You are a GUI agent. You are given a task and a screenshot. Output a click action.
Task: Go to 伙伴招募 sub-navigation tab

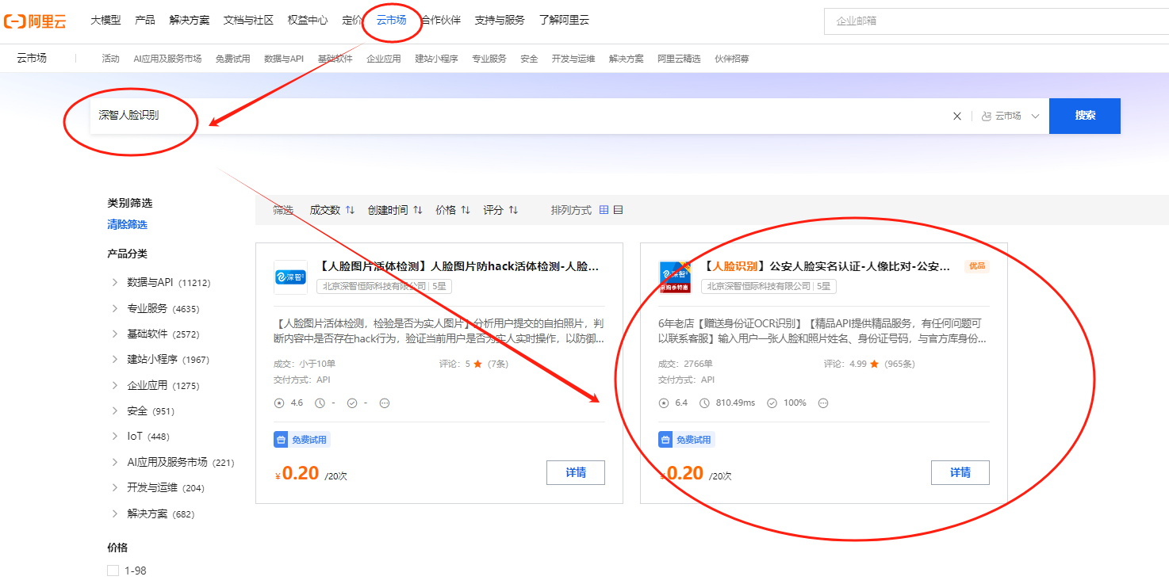[731, 59]
